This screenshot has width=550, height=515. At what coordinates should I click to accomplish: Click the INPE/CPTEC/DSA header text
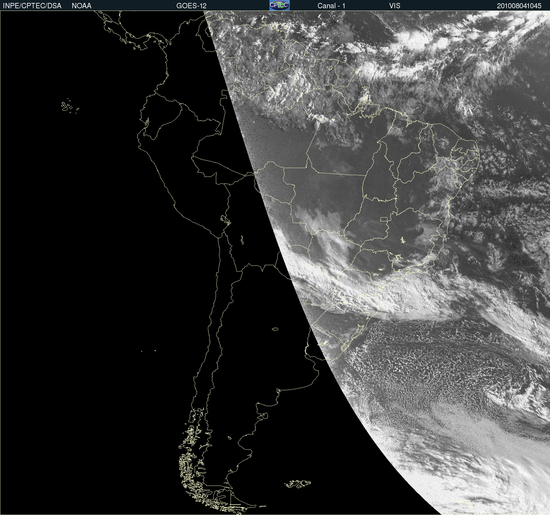tap(32, 6)
